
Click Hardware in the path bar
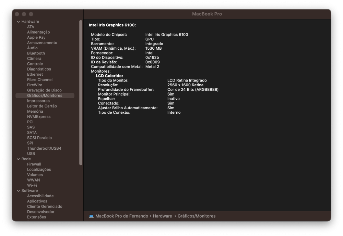(x=163, y=216)
